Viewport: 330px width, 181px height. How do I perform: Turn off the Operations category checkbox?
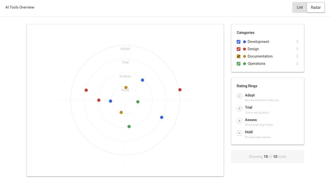click(x=238, y=64)
